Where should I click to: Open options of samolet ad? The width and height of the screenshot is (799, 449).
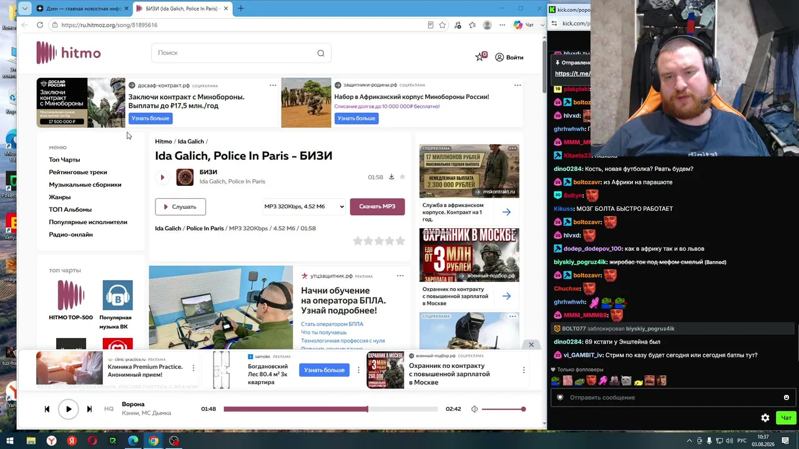[x=358, y=370]
